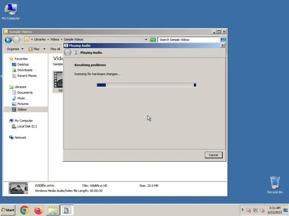Screen dimensions: 289x216
Task: Click the Playing Audio troubleshooter header icon
Action: 76,53
